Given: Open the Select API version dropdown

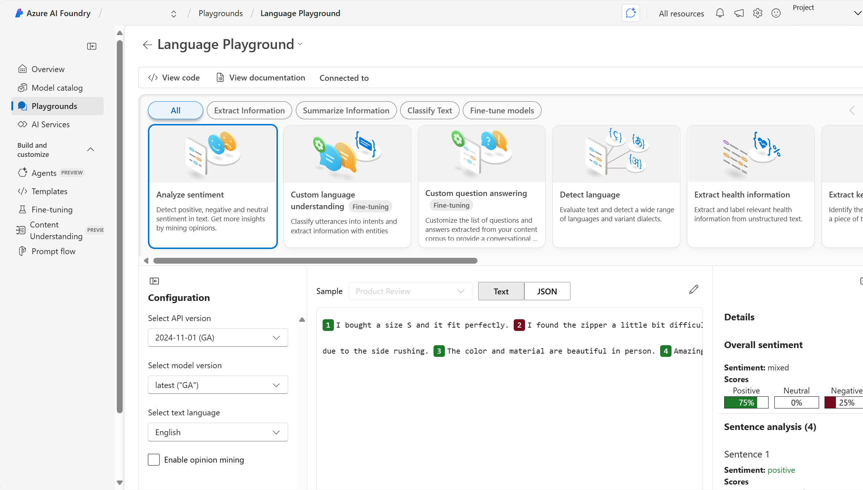Looking at the screenshot, I should (217, 337).
